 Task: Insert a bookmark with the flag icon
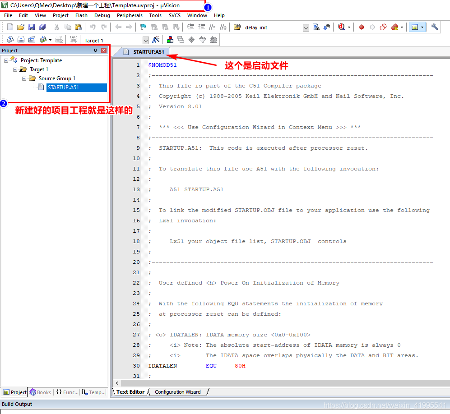click(143, 27)
